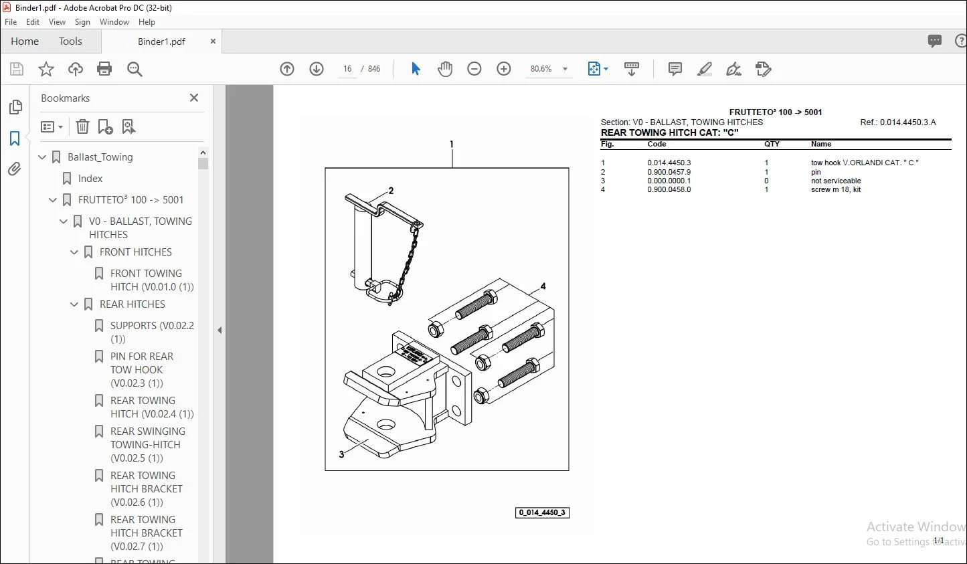Click the bookmarks panel scrollbar thumb
Screen dimensions: 967x564
pyautogui.click(x=203, y=163)
